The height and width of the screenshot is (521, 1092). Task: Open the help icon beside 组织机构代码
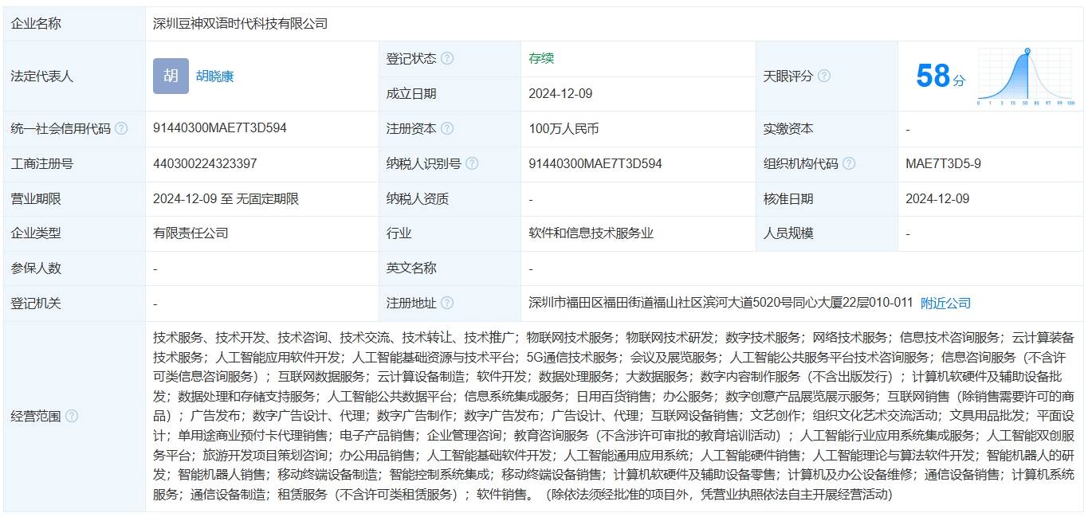pyautogui.click(x=849, y=163)
